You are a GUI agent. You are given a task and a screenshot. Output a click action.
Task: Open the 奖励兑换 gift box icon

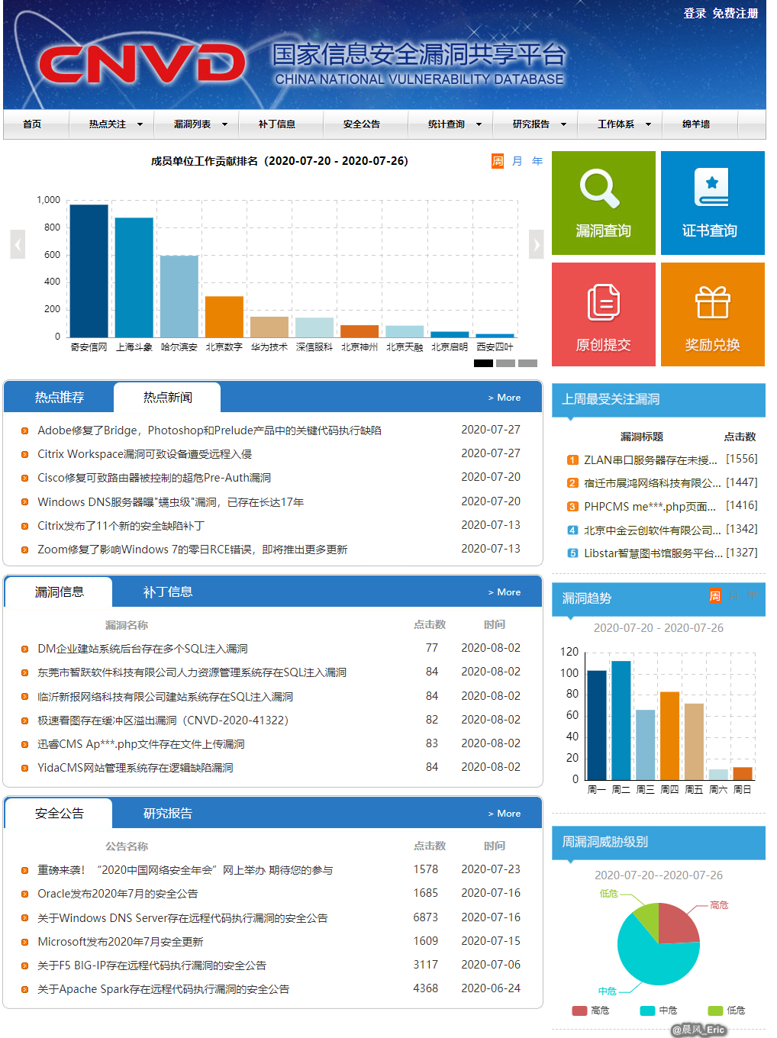pyautogui.click(x=712, y=303)
